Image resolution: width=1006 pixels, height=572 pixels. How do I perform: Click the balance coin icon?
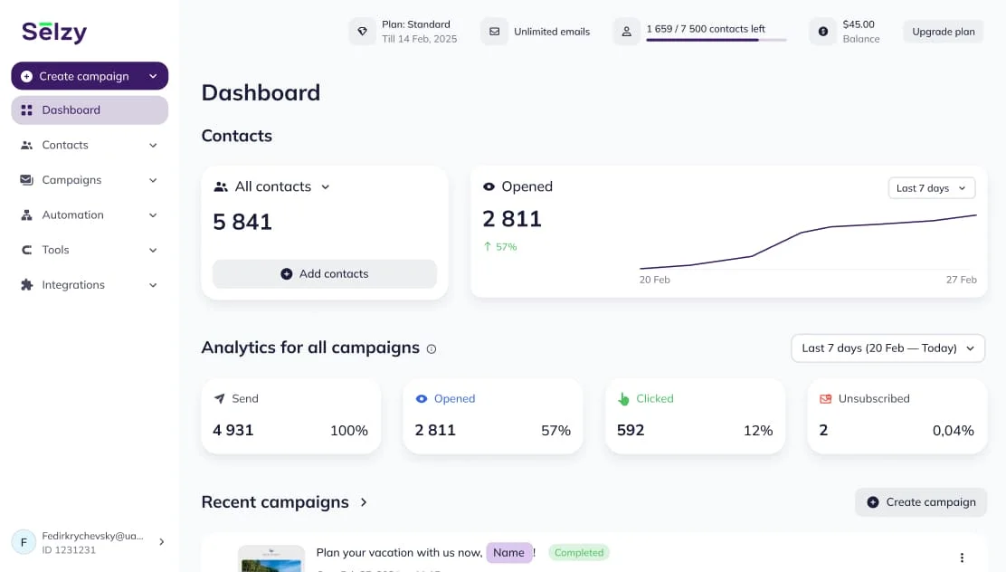pyautogui.click(x=823, y=32)
